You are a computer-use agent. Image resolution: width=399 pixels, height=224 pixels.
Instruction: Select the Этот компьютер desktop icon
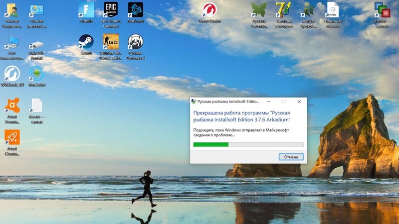click(x=12, y=42)
